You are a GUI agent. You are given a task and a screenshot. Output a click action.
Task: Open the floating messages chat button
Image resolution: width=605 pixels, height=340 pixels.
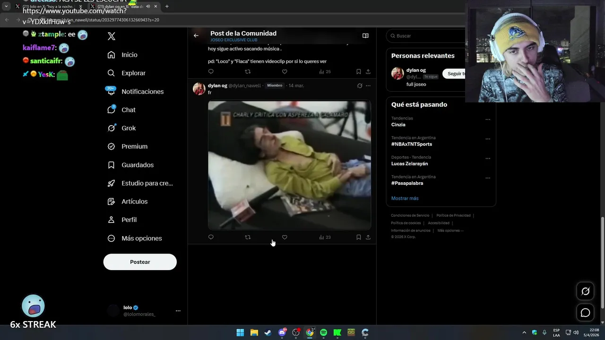585,313
